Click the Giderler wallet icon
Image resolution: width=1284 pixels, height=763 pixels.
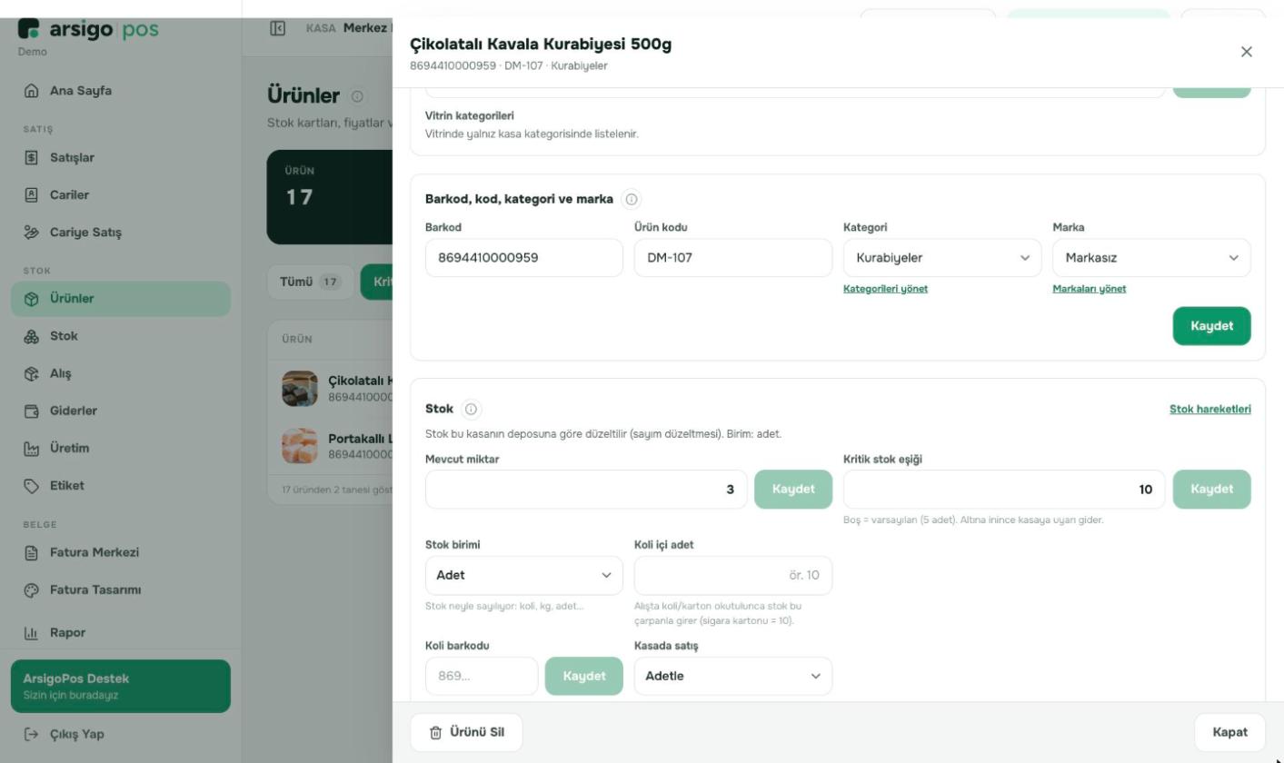coord(32,411)
